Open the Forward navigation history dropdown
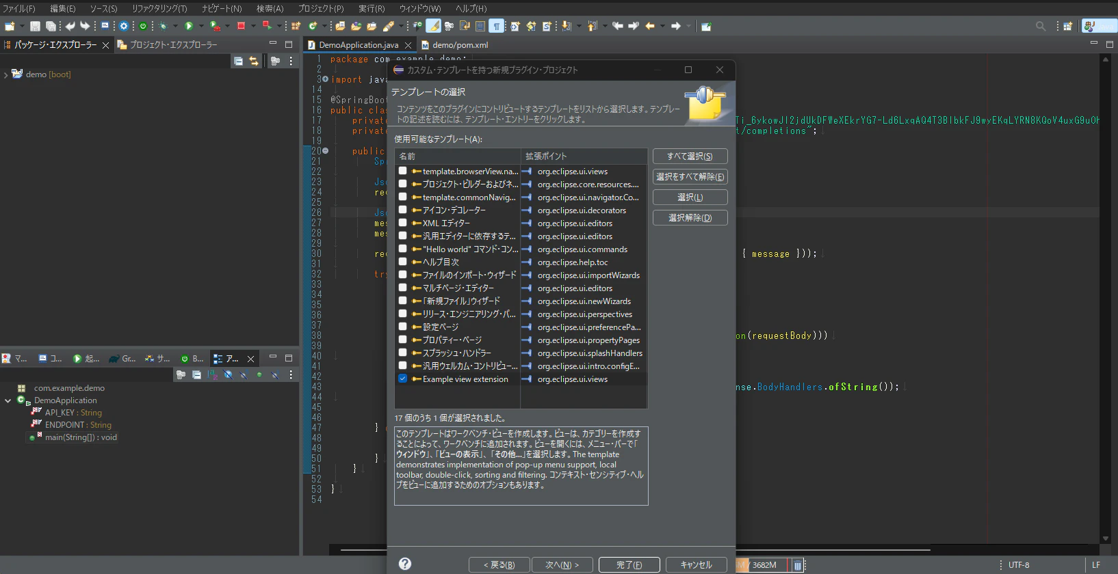 point(688,26)
